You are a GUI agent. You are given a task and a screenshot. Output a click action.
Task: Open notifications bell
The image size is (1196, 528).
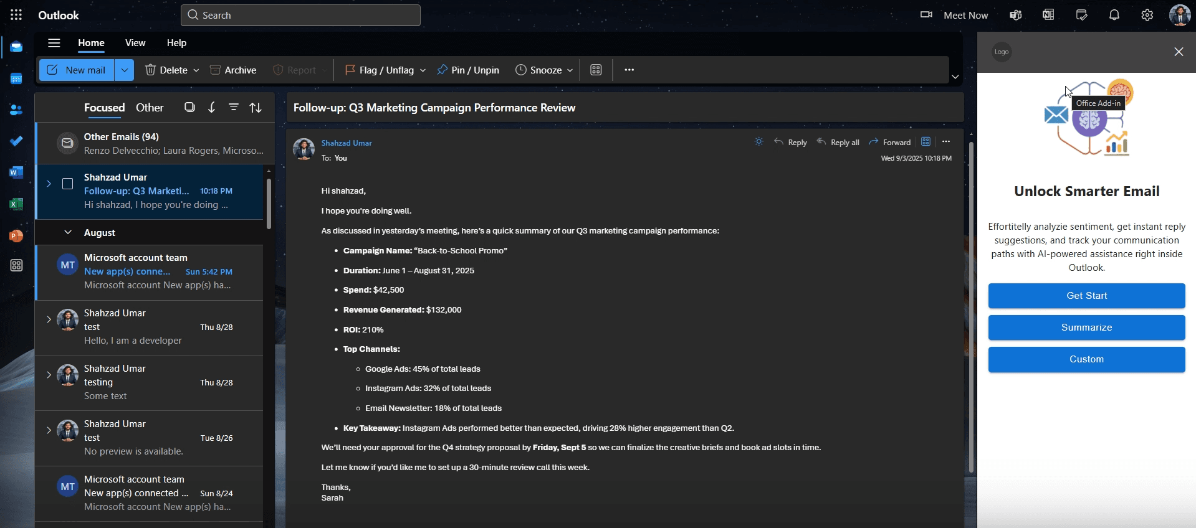[x=1114, y=15]
